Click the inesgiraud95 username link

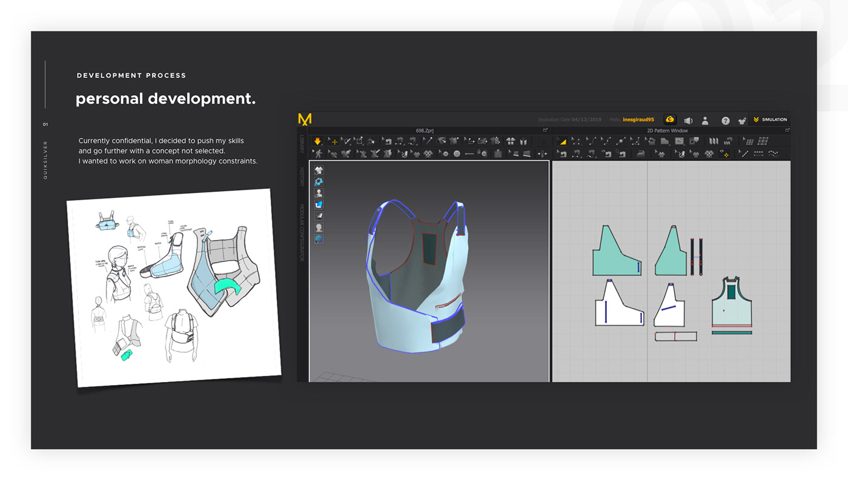point(638,120)
